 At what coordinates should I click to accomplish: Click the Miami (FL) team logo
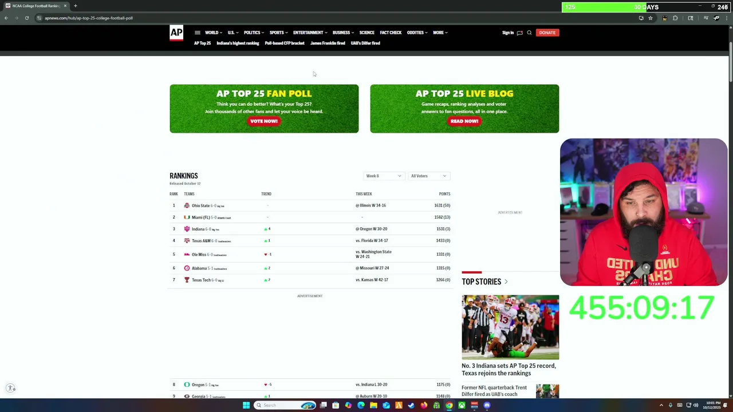pyautogui.click(x=187, y=217)
